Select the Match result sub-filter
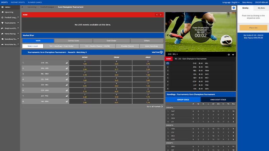The width and height of the screenshot is (269, 151). tap(33, 46)
